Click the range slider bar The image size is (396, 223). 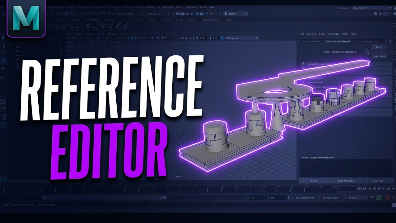(x=105, y=198)
